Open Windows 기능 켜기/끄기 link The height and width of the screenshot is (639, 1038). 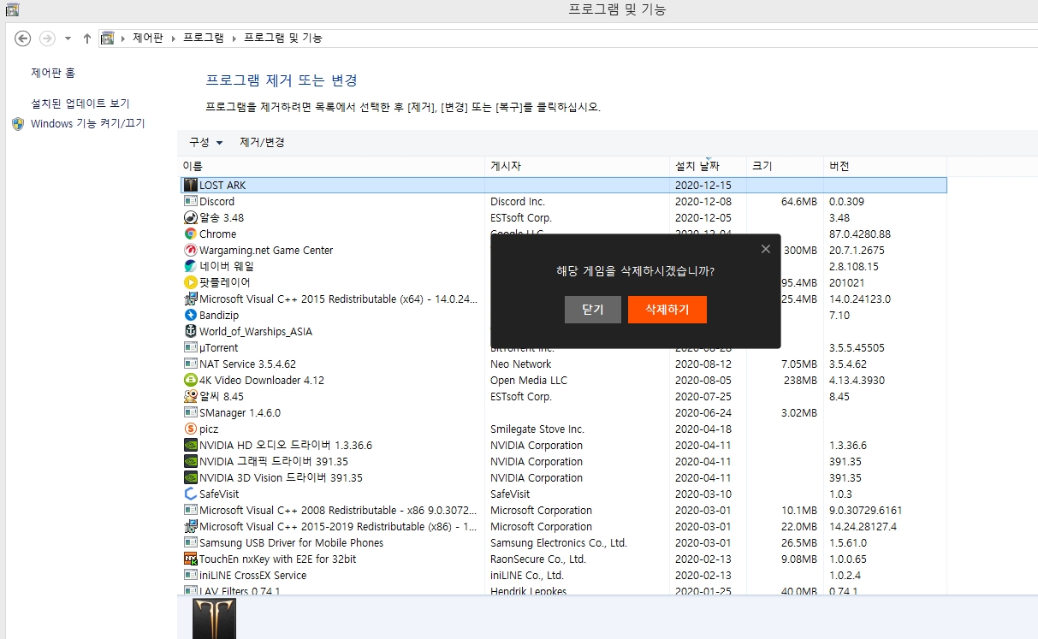87,123
